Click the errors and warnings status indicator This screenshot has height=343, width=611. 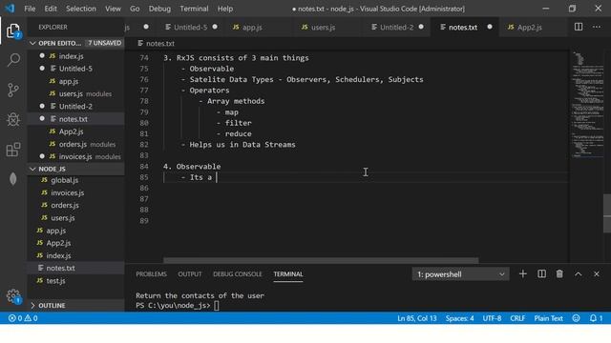coord(23,318)
